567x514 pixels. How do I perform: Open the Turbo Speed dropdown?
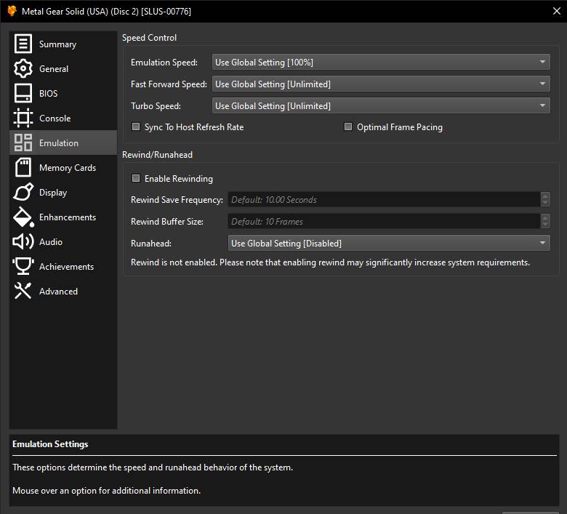(381, 105)
